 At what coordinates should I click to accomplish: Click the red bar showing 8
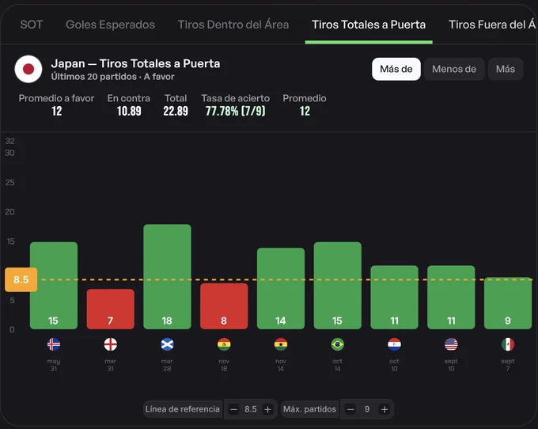pos(224,306)
